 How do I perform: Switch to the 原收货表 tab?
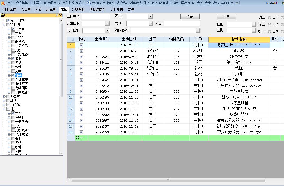coord(117,9)
